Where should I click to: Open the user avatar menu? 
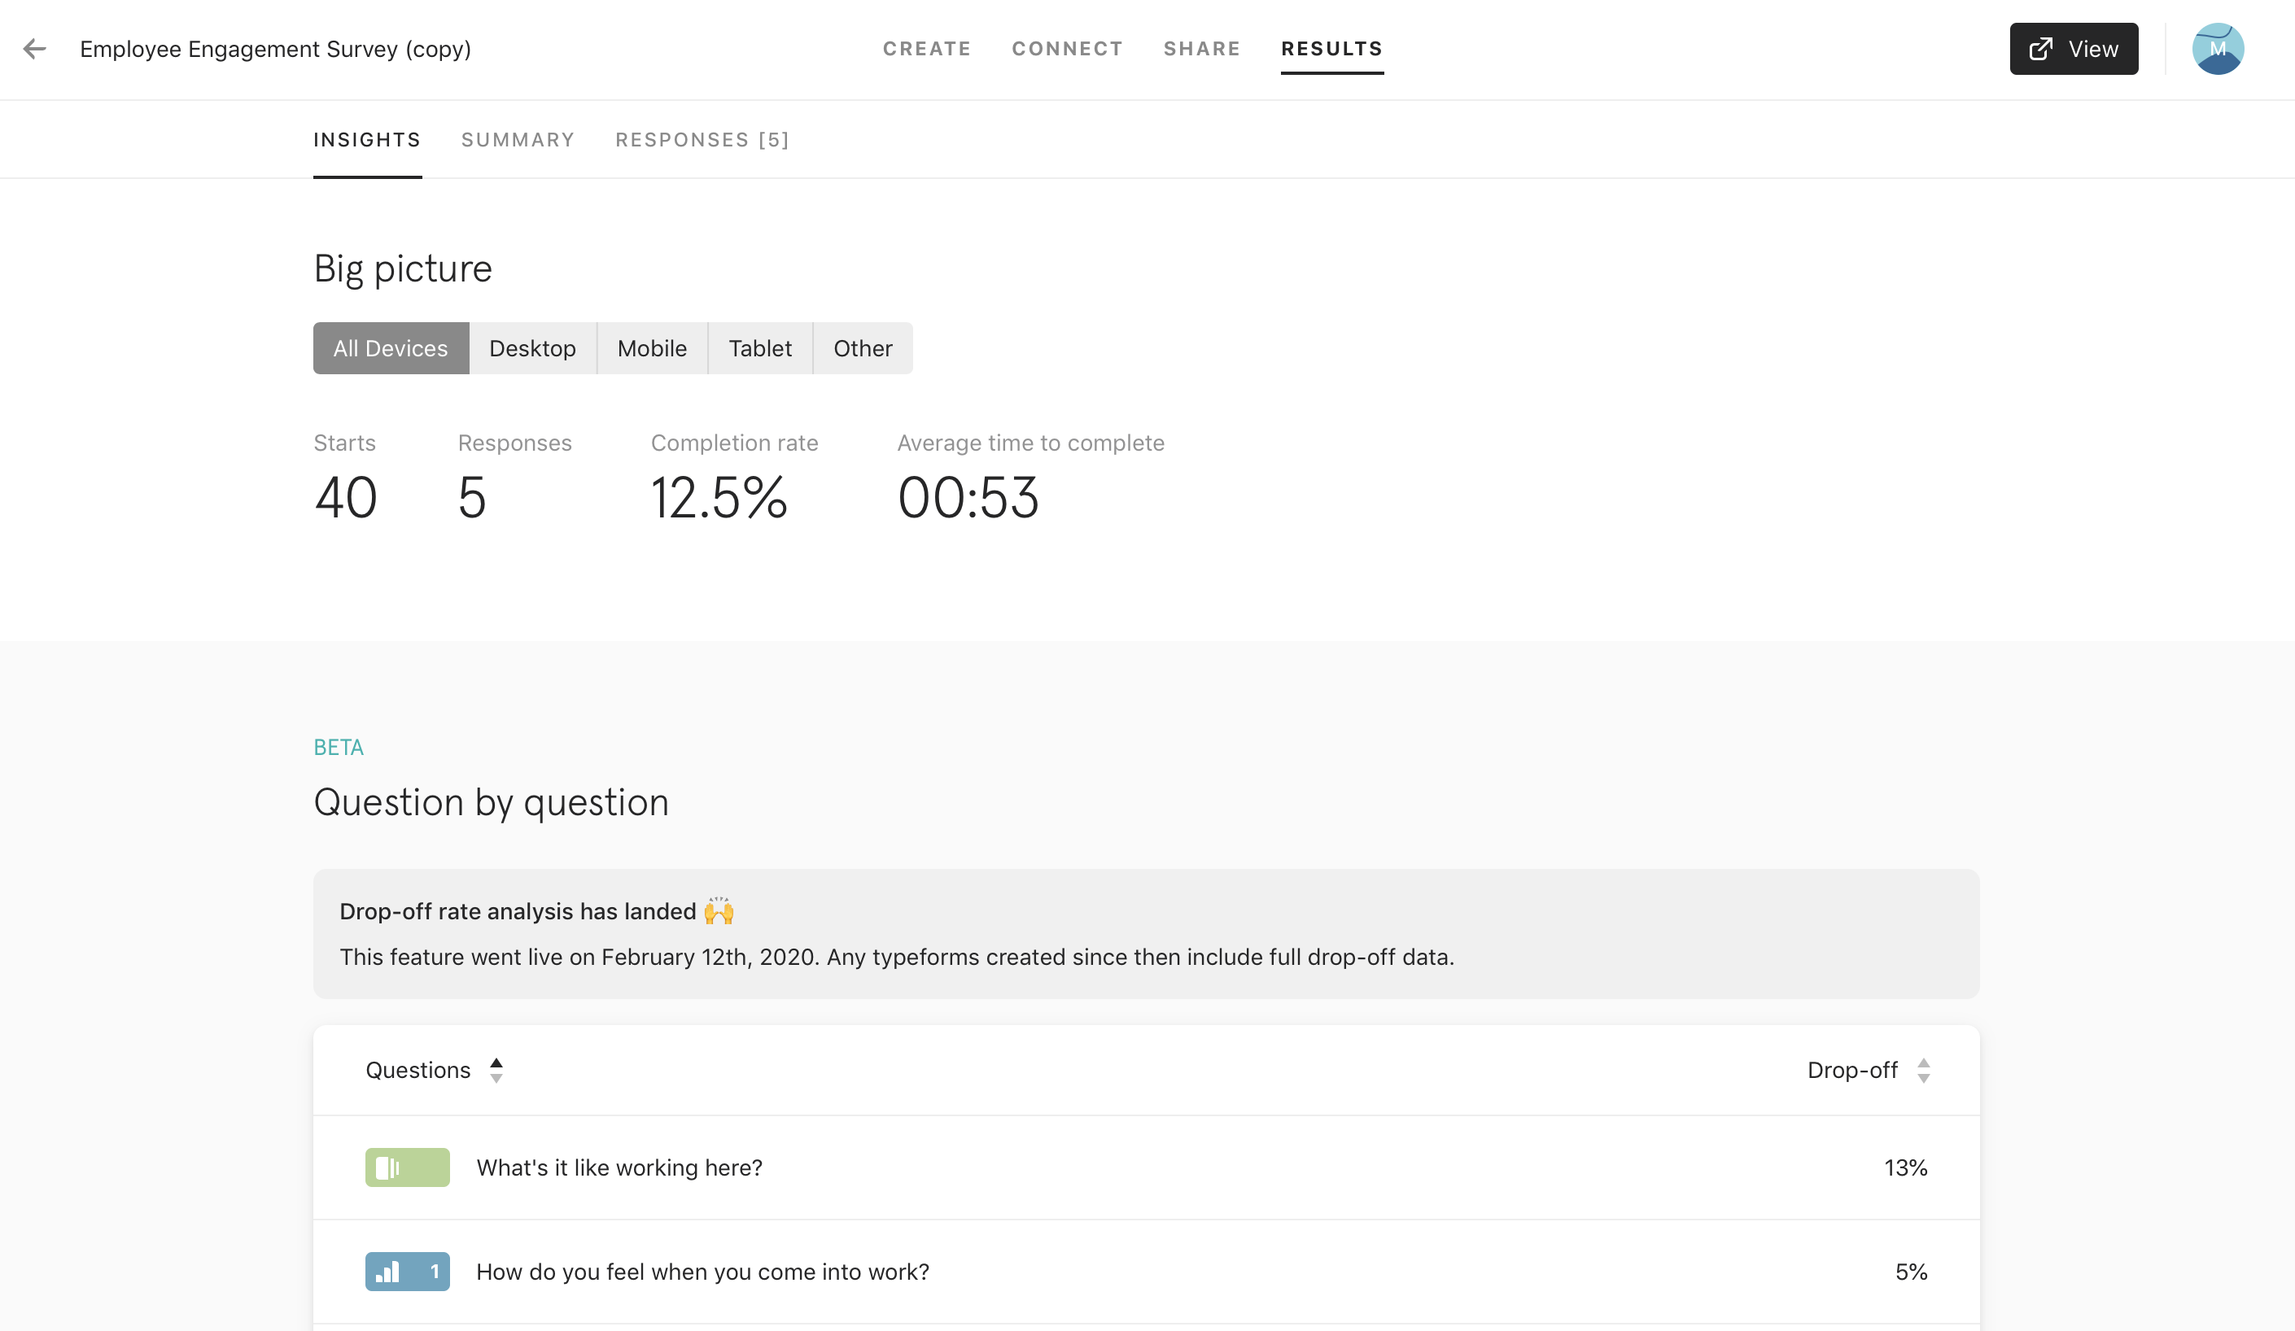[x=2218, y=48]
